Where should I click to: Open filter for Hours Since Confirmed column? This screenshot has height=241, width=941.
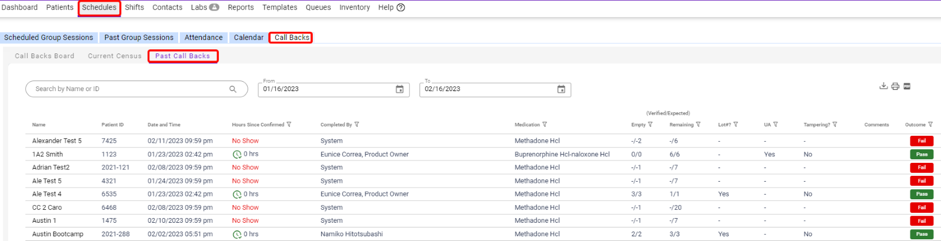[x=289, y=125]
